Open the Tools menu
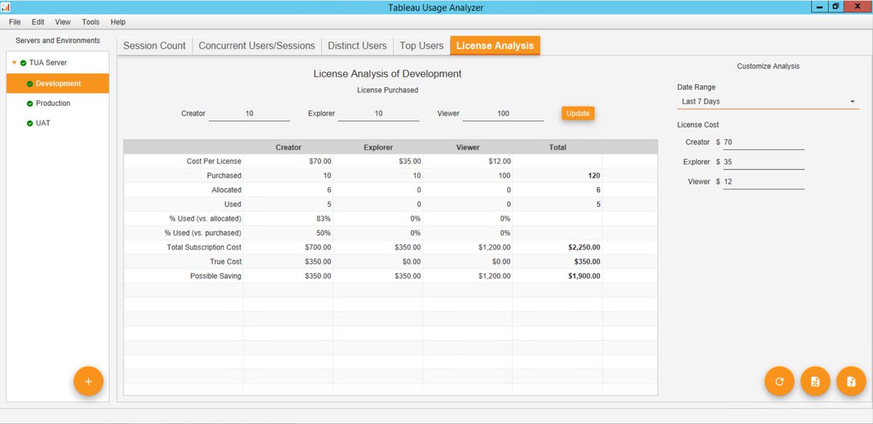The width and height of the screenshot is (873, 424). click(91, 23)
